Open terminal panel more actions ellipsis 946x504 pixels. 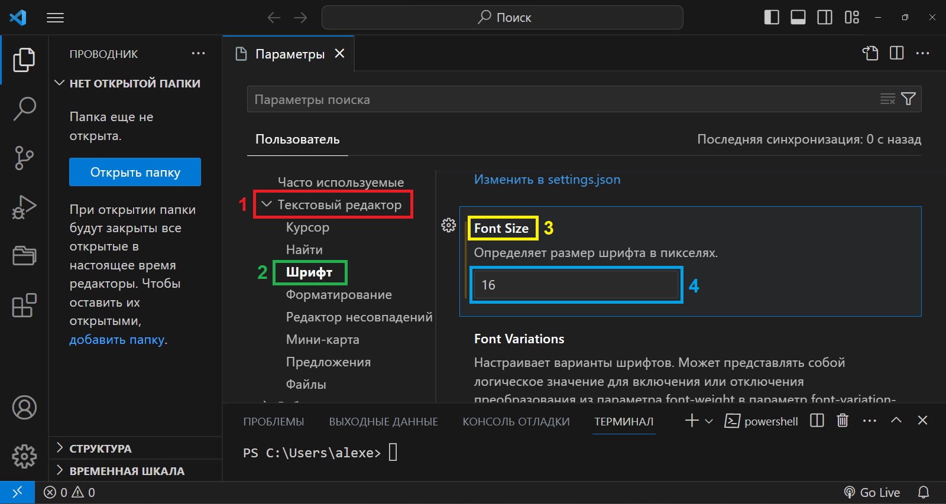870,421
